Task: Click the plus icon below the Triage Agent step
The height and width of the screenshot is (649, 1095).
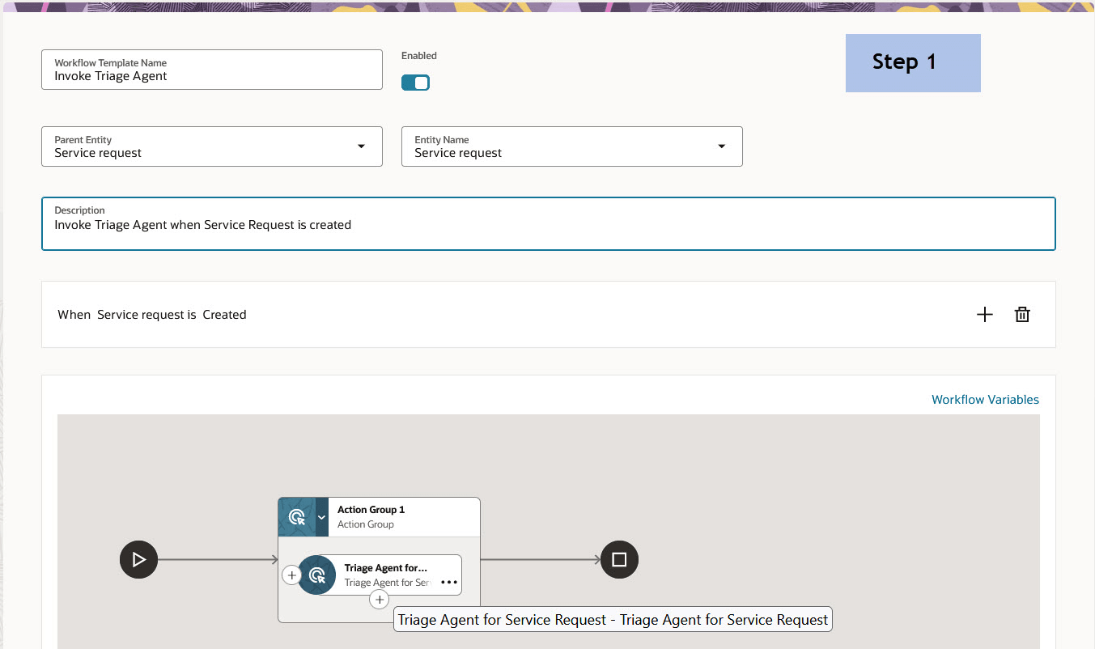Action: coord(380,599)
